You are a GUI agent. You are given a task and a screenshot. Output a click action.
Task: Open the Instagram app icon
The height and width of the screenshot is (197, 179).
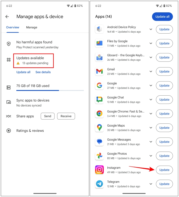(100, 170)
